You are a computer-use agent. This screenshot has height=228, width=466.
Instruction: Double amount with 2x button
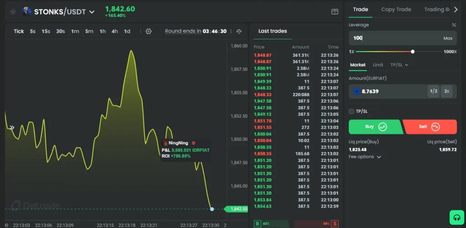pyautogui.click(x=447, y=91)
